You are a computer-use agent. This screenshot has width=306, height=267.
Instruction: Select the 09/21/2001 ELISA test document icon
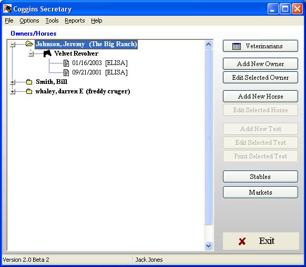click(66, 72)
